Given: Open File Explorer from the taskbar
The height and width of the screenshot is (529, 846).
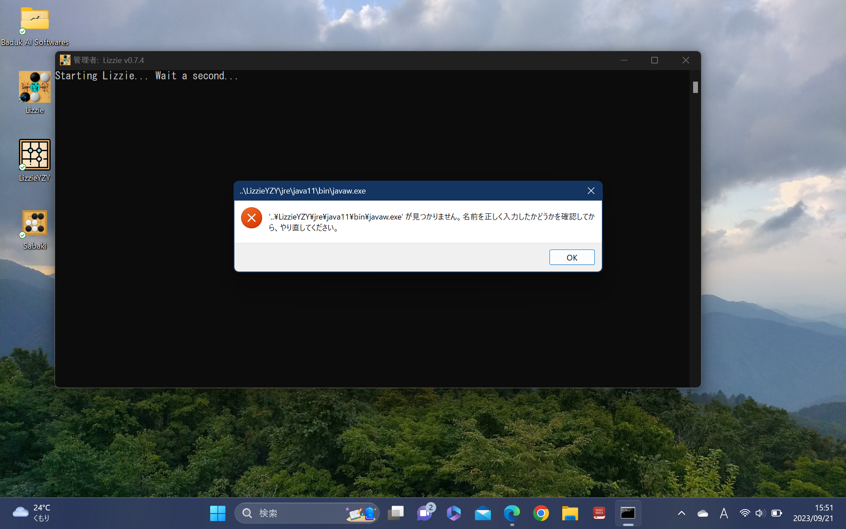Looking at the screenshot, I should [570, 513].
